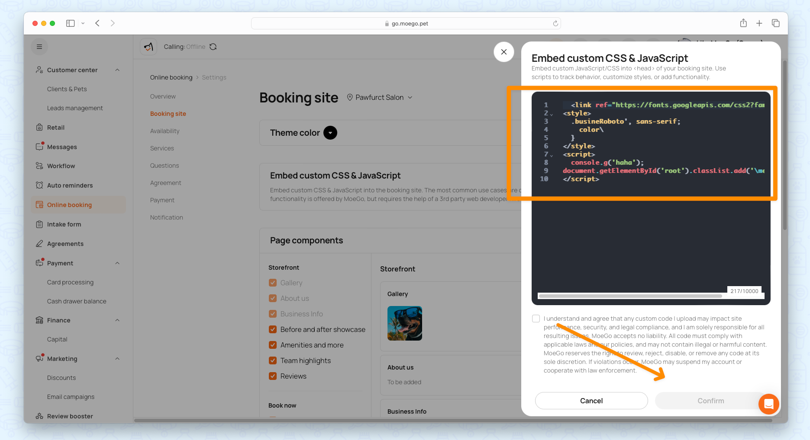The width and height of the screenshot is (810, 440).
Task: Open a new browser tab
Action: pyautogui.click(x=759, y=23)
